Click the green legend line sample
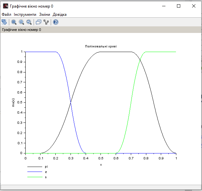This screenshot has height=191, width=202. coord(35,177)
